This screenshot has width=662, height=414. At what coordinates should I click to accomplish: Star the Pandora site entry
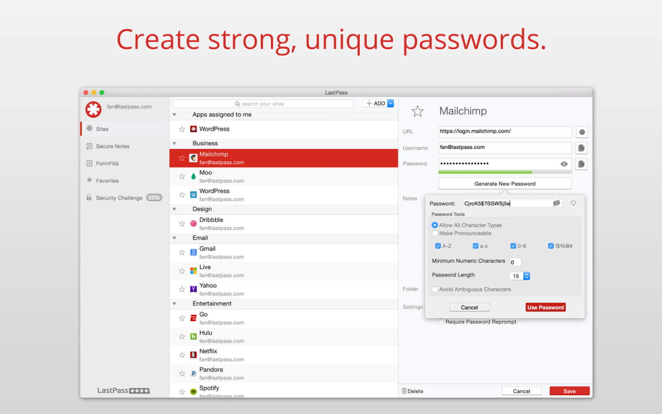click(182, 373)
